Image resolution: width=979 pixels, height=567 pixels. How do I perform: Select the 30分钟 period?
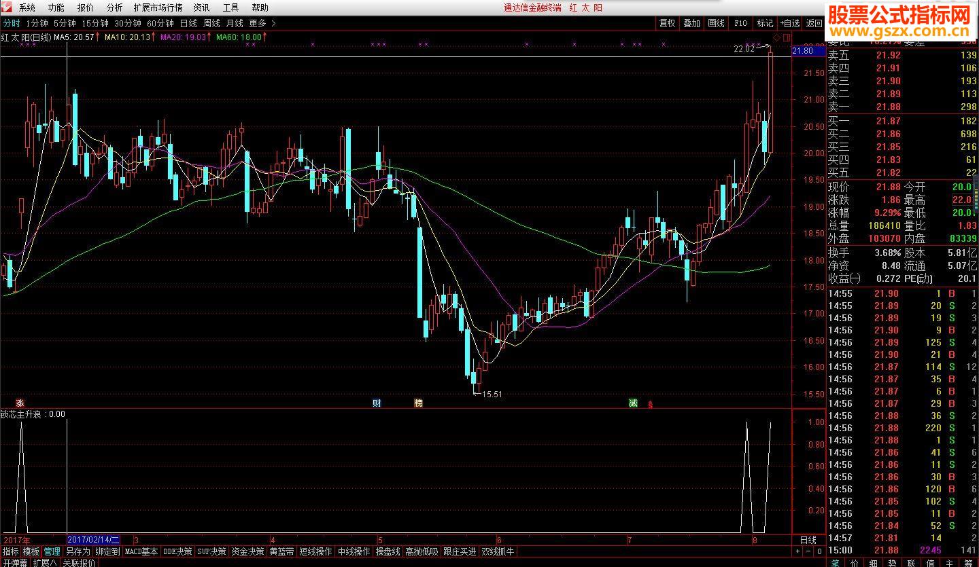pyautogui.click(x=128, y=23)
